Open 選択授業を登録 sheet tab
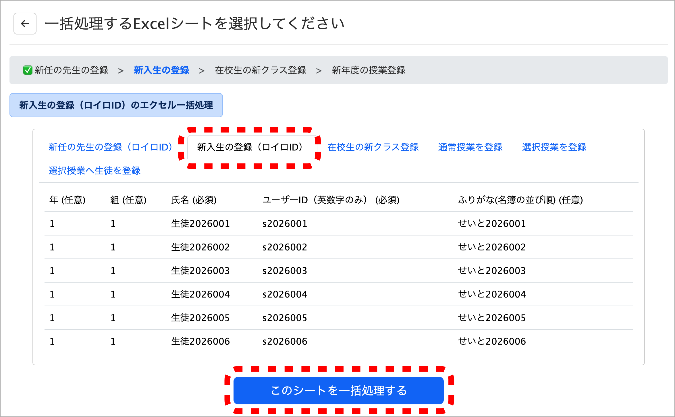The height and width of the screenshot is (417, 675). 554,147
